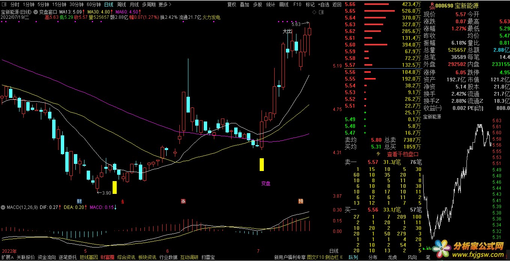Click the 预 marker icon below chart
Screen dimensions: 510x261
tap(301, 201)
